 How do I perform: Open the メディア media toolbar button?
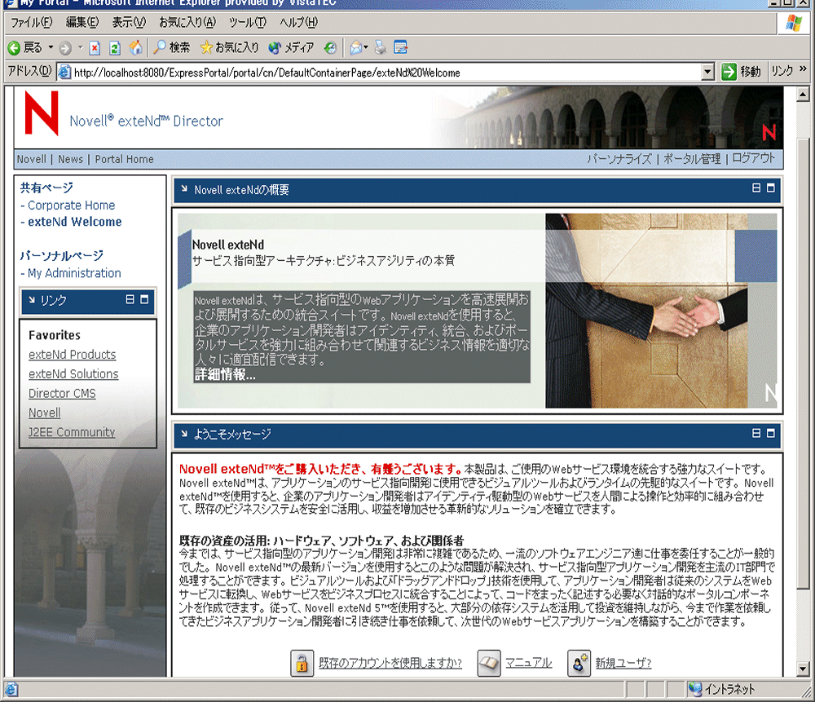click(x=291, y=48)
